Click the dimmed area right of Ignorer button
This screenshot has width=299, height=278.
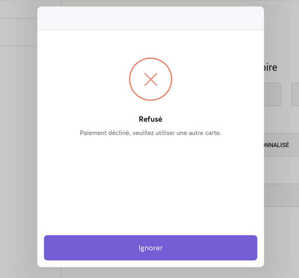[281, 248]
